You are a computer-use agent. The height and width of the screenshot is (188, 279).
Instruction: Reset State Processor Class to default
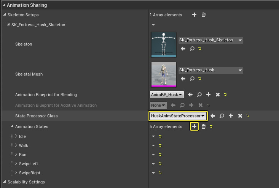tap(248, 116)
